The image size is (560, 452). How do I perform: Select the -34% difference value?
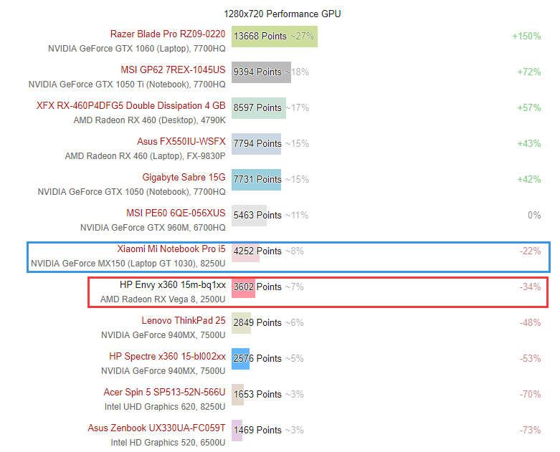point(530,287)
